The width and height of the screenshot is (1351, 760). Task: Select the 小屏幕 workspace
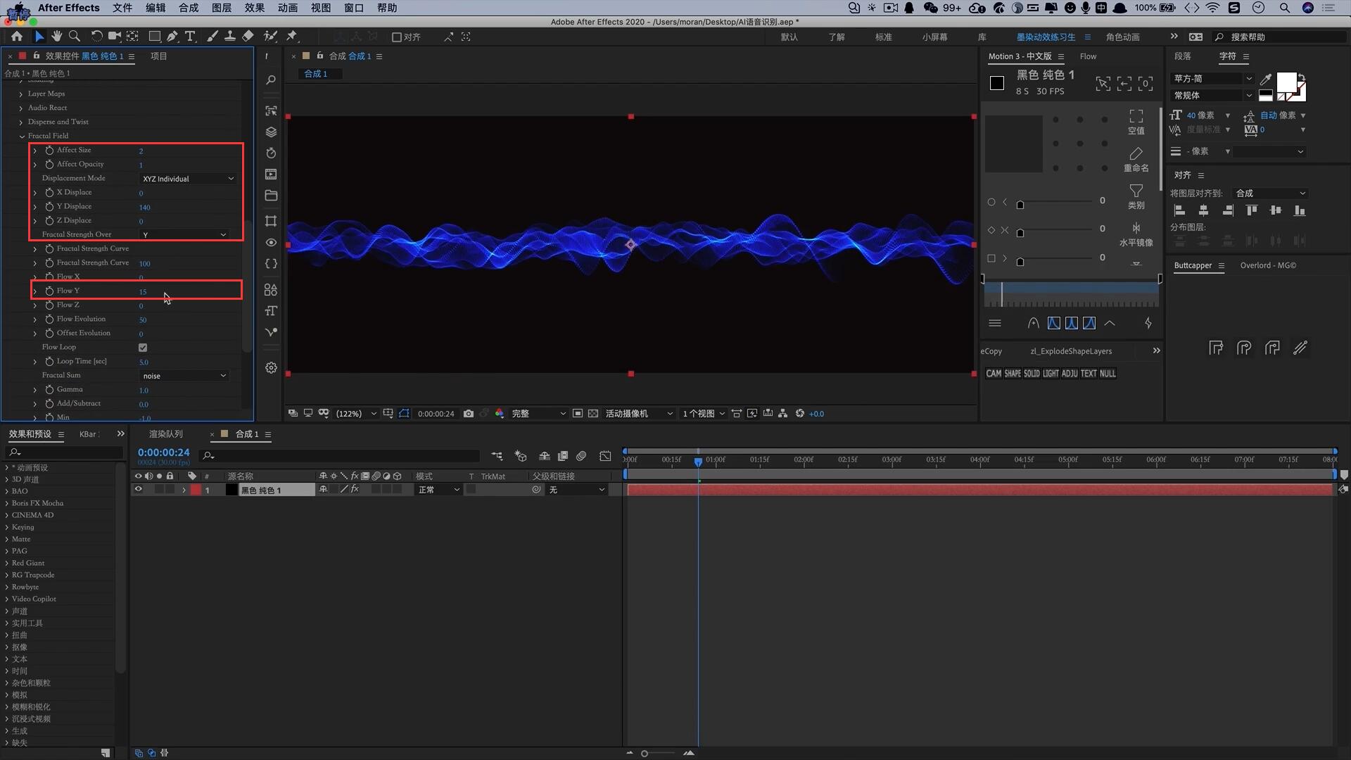click(934, 37)
